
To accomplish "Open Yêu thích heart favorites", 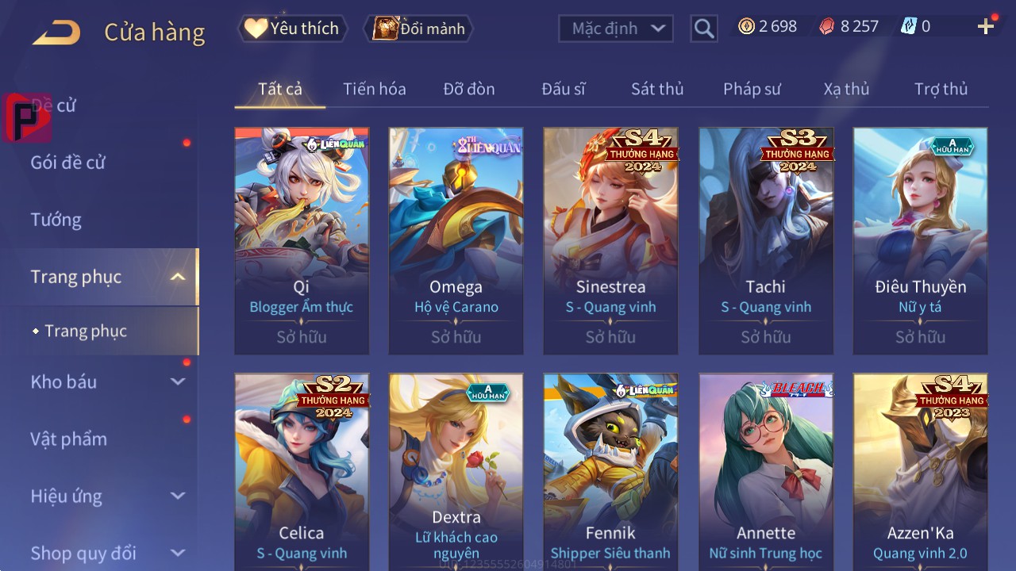I will coord(292,29).
